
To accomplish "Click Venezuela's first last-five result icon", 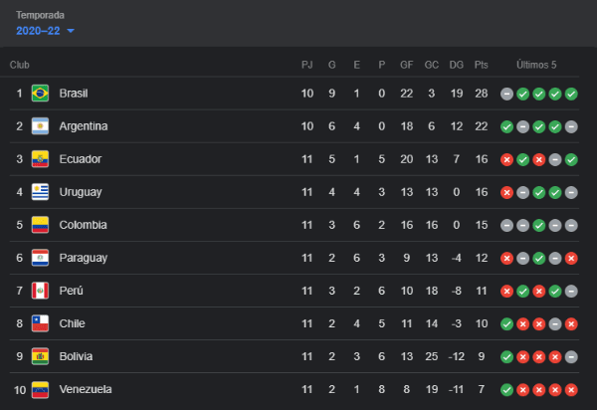I will coord(506,389).
